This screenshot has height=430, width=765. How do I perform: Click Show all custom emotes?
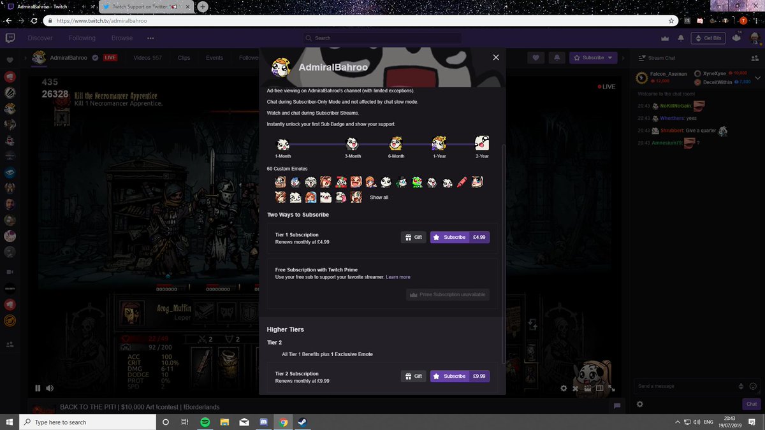(379, 197)
